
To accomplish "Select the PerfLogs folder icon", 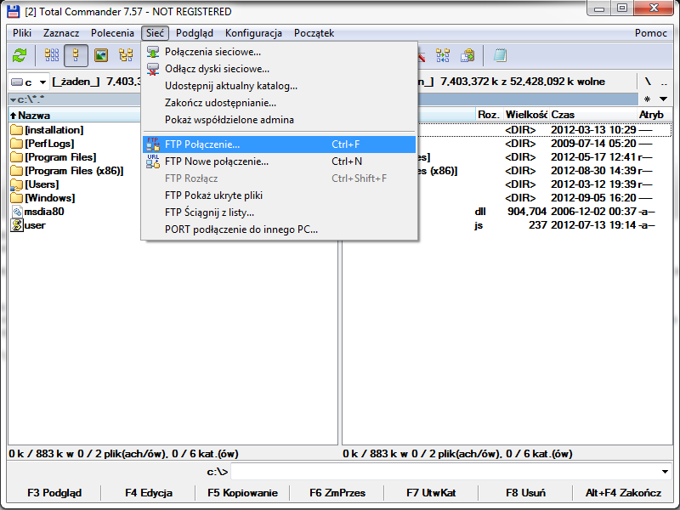I will 16,143.
